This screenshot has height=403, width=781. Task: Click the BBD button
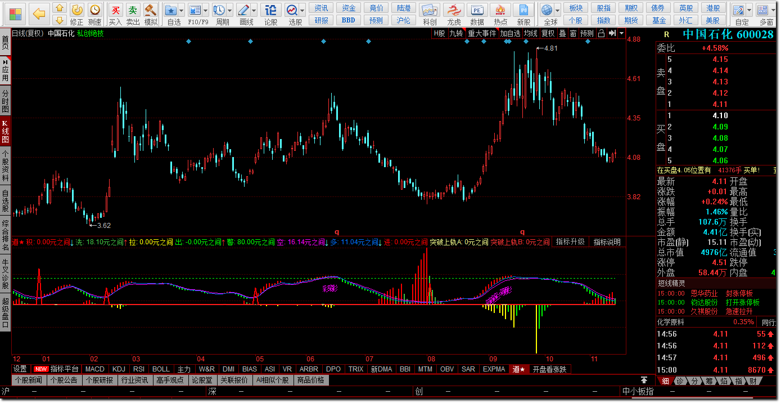point(349,20)
